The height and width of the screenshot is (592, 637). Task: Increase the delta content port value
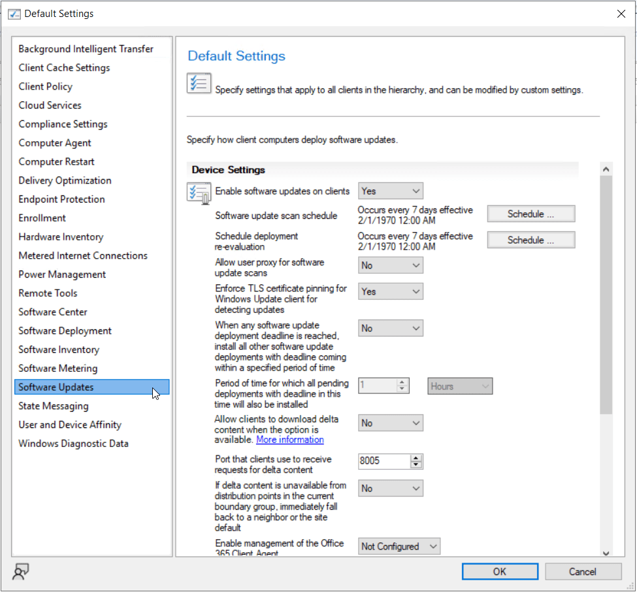(416, 458)
